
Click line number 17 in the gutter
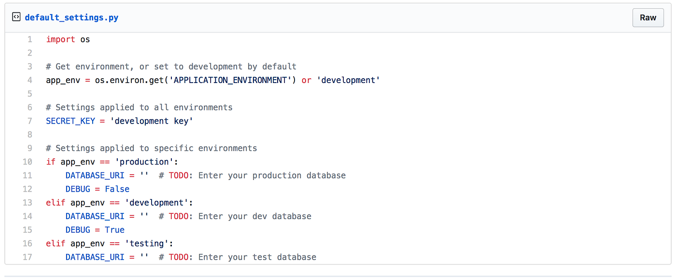tap(28, 257)
